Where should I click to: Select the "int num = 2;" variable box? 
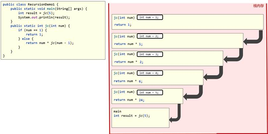150,36
